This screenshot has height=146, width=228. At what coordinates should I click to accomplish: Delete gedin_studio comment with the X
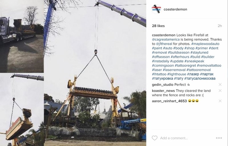220,85
